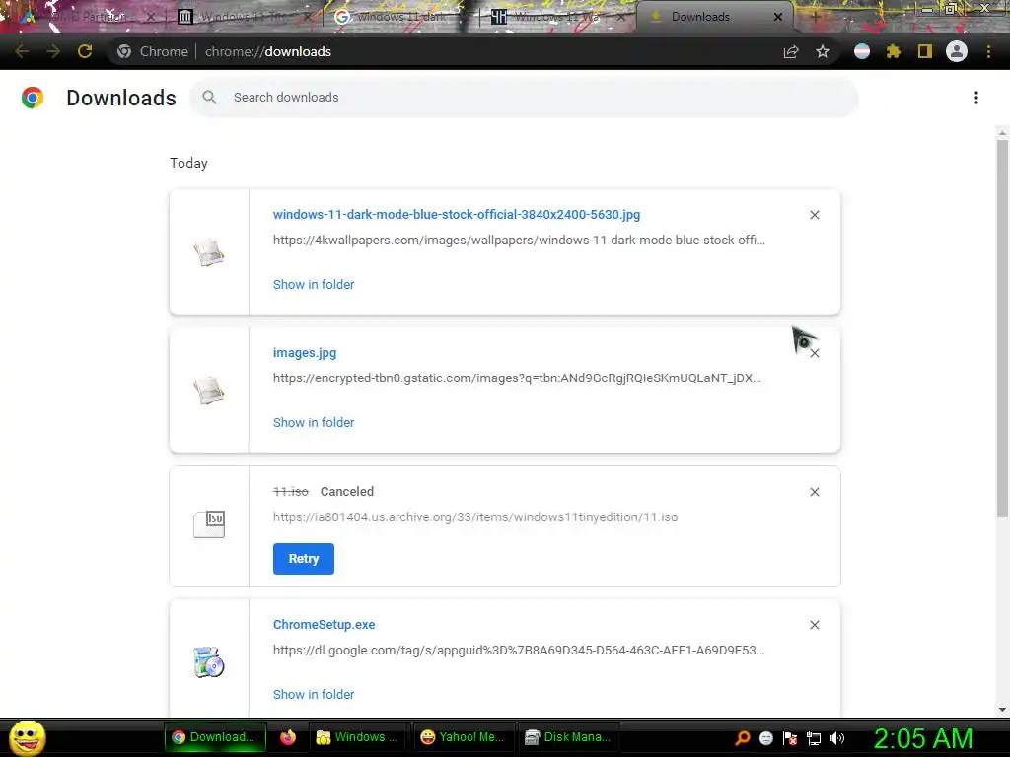The width and height of the screenshot is (1010, 757).
Task: Switch to Windows folder taskbar button
Action: click(357, 737)
